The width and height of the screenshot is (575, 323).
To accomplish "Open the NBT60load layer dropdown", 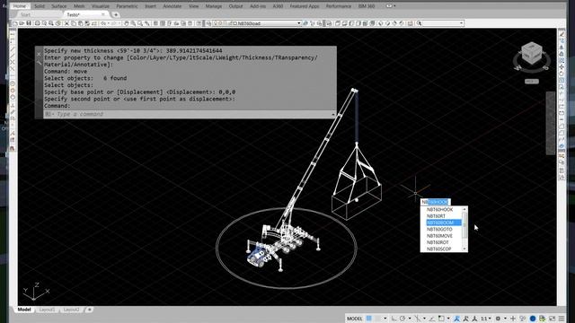I will click(x=298, y=23).
